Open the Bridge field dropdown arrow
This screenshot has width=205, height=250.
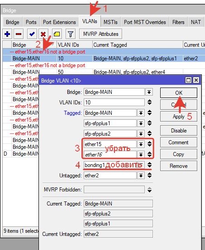point(149,92)
